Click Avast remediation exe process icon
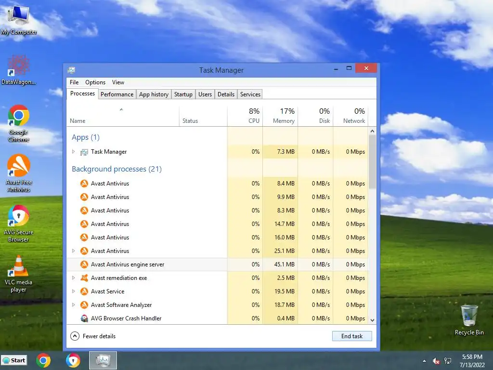493x370 pixels. pyautogui.click(x=84, y=278)
